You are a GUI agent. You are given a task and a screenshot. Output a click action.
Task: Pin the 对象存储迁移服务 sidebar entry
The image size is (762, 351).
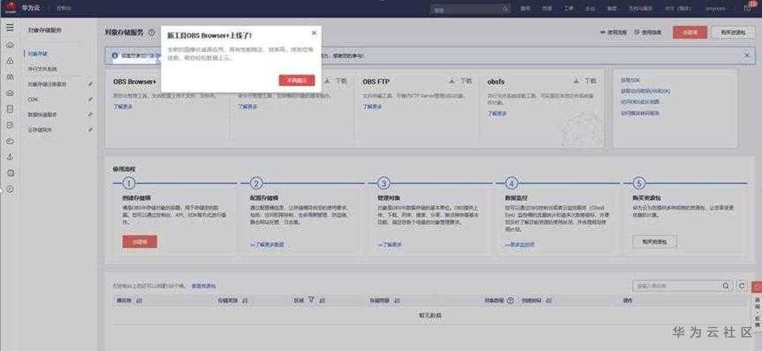(90, 84)
